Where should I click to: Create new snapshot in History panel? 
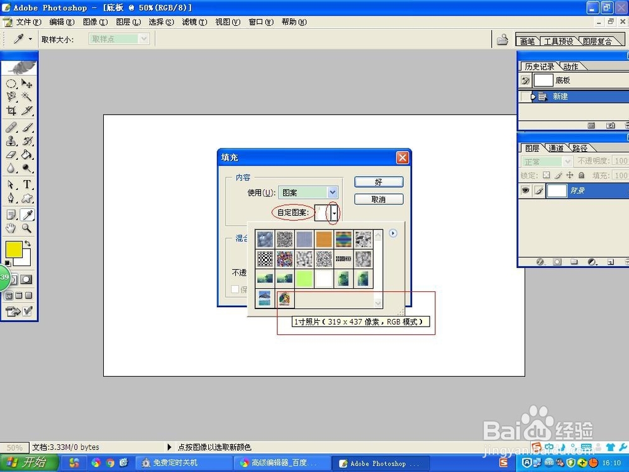[x=610, y=126]
